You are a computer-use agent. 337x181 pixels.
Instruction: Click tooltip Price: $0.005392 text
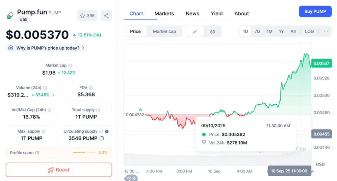pos(227,135)
